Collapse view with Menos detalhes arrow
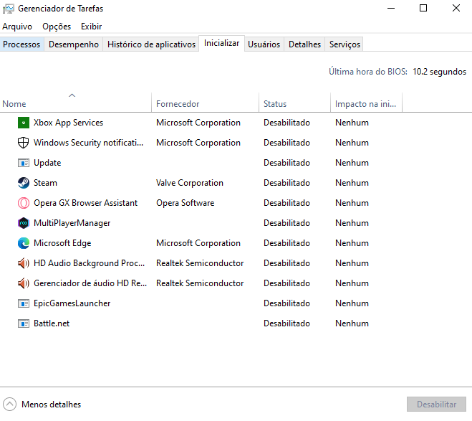Viewport: 472px width, 421px height. [x=10, y=405]
